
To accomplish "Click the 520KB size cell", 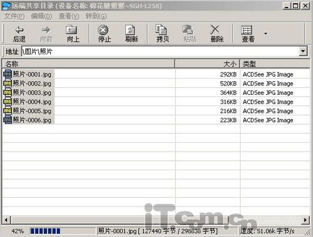I will click(x=228, y=84).
